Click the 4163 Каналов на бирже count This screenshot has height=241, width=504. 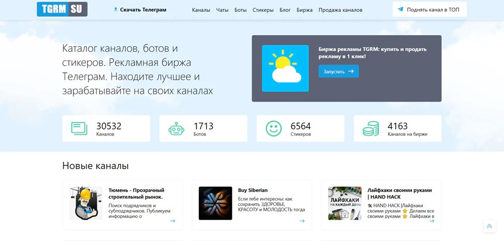[x=397, y=126]
